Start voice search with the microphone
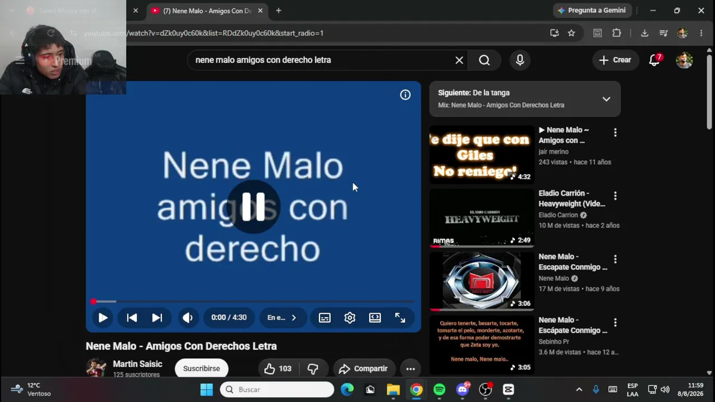 520,60
